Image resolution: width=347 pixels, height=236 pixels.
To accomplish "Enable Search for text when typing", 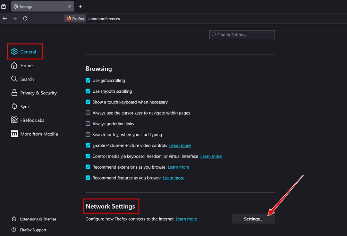I will [88, 135].
